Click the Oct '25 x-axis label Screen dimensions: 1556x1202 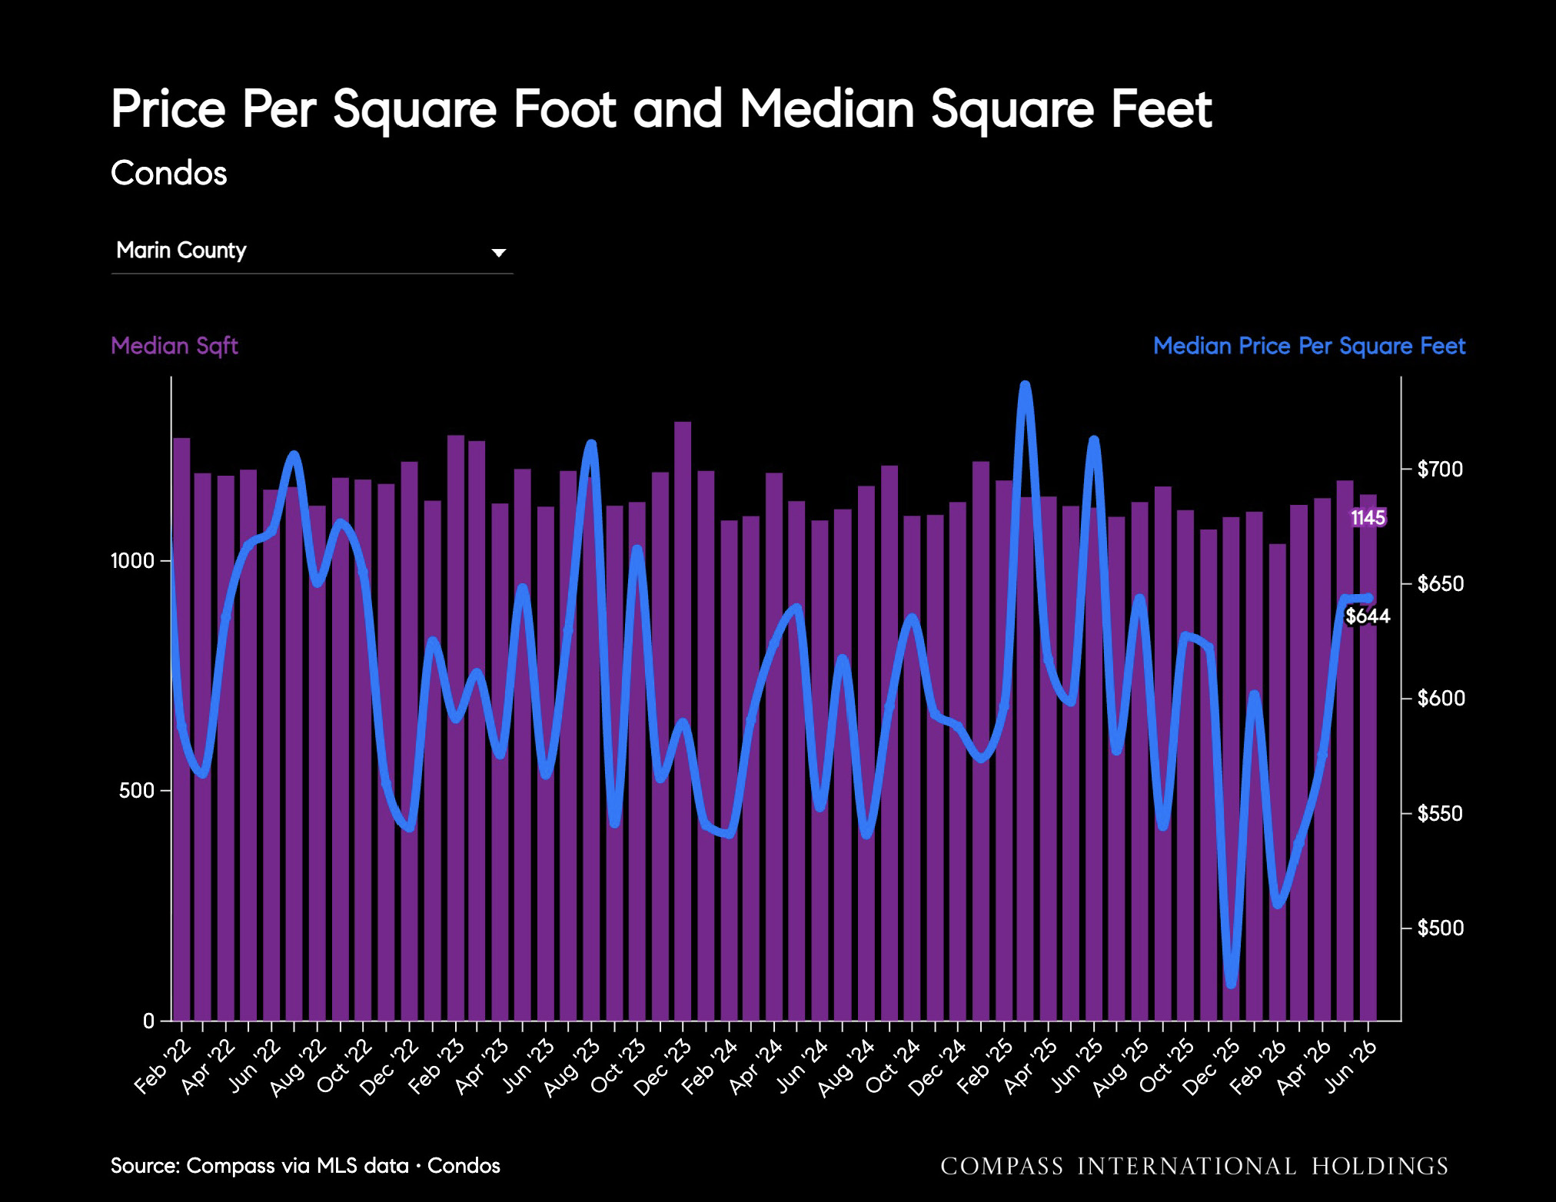(1167, 1066)
